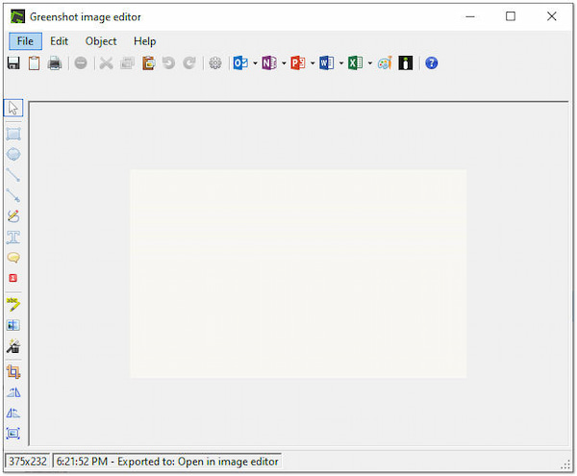This screenshot has height=476, width=577.
Task: Select the Draw line tool
Action: [x=13, y=175]
